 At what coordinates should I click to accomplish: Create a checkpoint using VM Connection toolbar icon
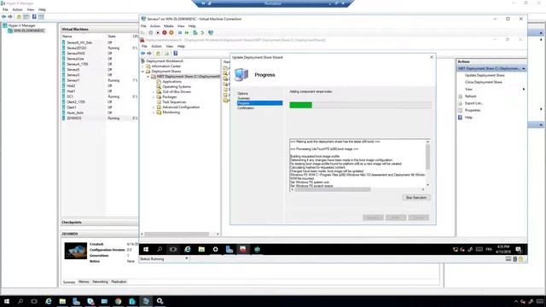tap(195, 32)
